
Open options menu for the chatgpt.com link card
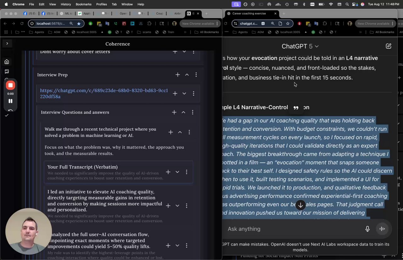[193, 93]
